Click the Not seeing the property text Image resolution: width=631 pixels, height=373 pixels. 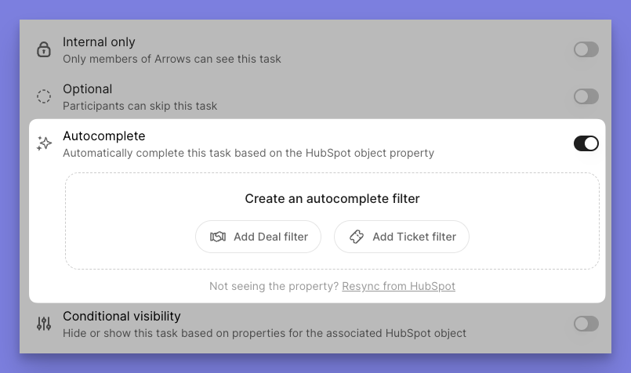(274, 286)
